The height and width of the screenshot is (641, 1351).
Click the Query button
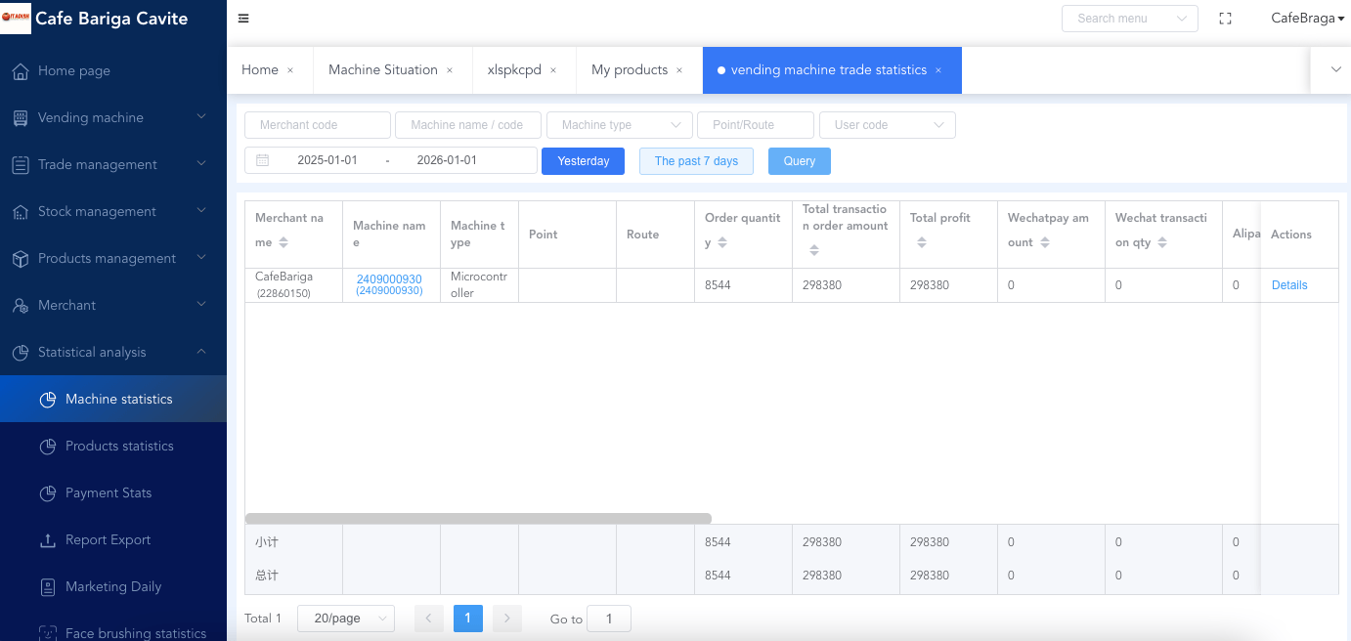pyautogui.click(x=799, y=161)
